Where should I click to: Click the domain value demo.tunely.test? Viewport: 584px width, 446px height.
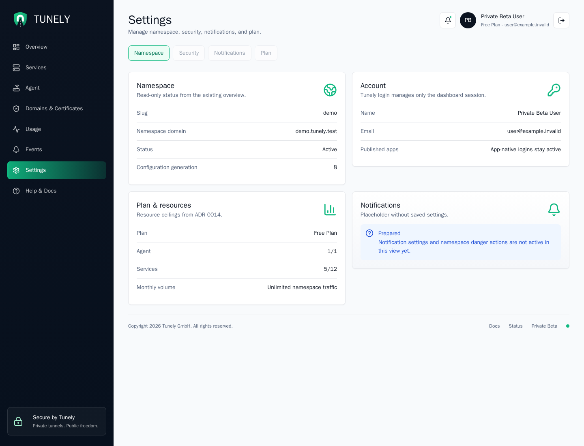point(316,131)
